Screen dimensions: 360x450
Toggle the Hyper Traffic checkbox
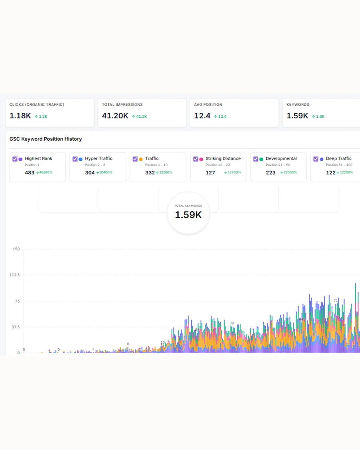(75, 159)
